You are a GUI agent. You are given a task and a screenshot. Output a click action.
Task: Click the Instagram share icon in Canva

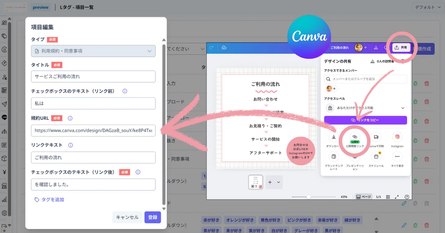(397, 137)
